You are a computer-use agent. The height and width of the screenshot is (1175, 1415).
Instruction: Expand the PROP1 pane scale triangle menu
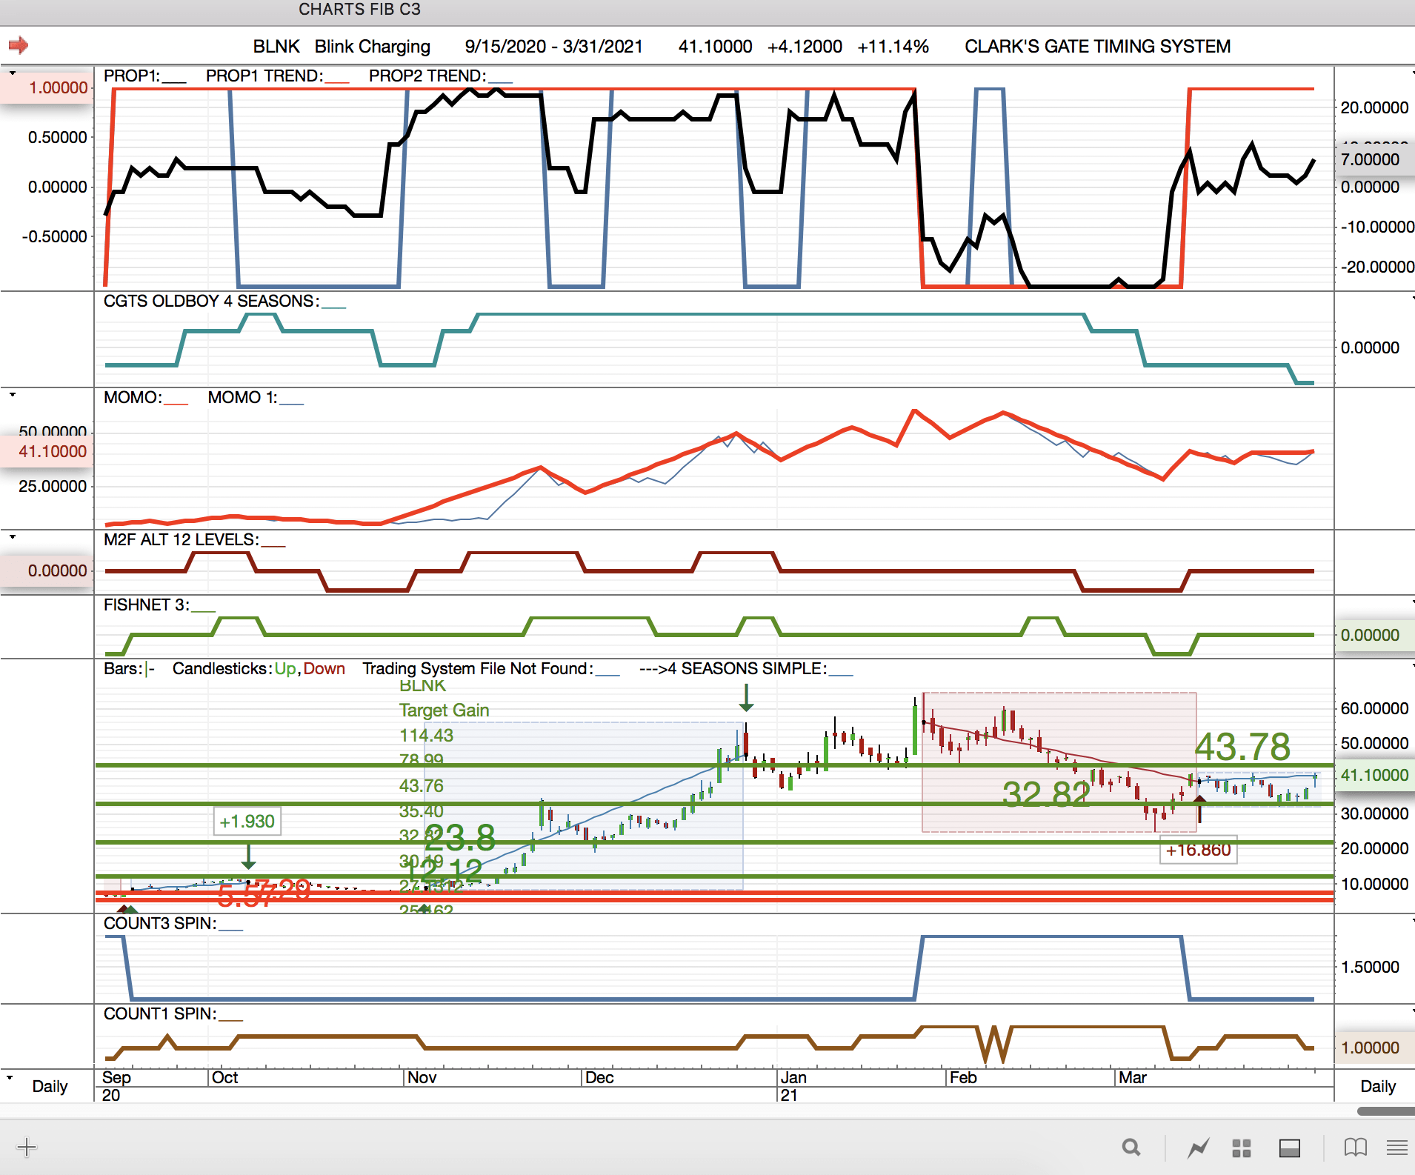click(13, 73)
